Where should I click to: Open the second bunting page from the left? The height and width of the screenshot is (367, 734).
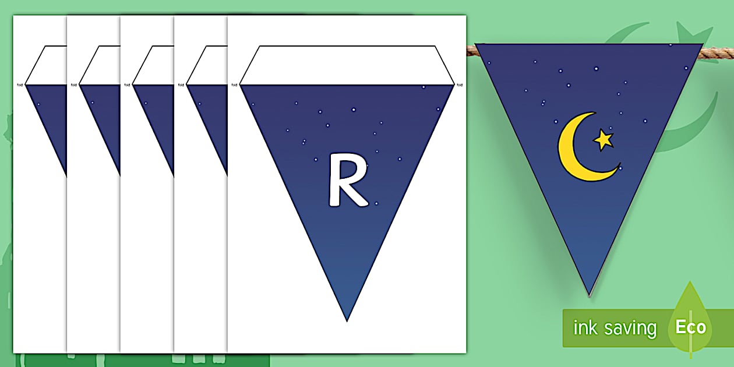[x=93, y=233]
